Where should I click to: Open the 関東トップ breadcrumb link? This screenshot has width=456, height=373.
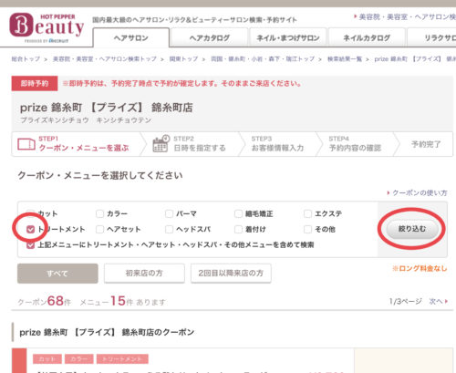[183, 58]
